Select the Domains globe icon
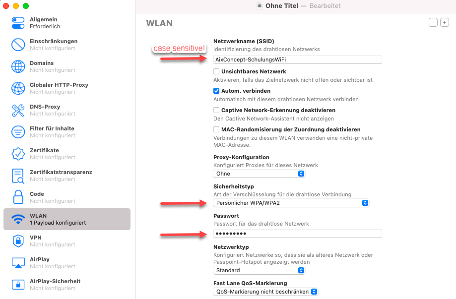Screen dimensions: 456x299 [x=18, y=66]
